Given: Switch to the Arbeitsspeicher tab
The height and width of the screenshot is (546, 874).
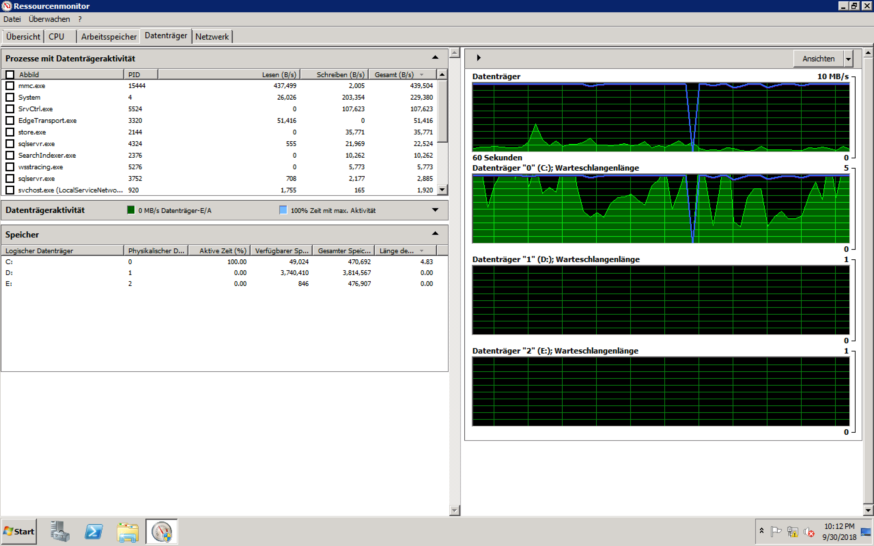Looking at the screenshot, I should click(108, 37).
